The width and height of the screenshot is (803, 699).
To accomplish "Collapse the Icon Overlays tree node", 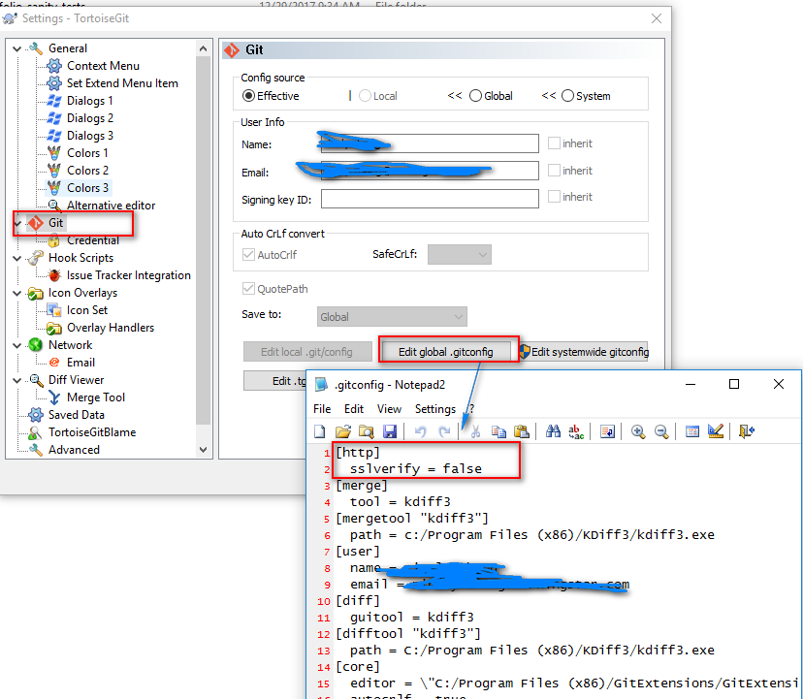I will (x=16, y=293).
